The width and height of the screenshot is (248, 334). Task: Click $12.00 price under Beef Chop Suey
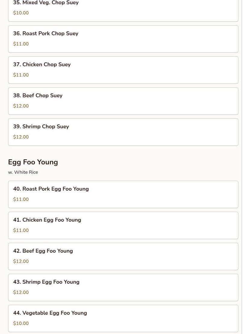click(x=21, y=106)
